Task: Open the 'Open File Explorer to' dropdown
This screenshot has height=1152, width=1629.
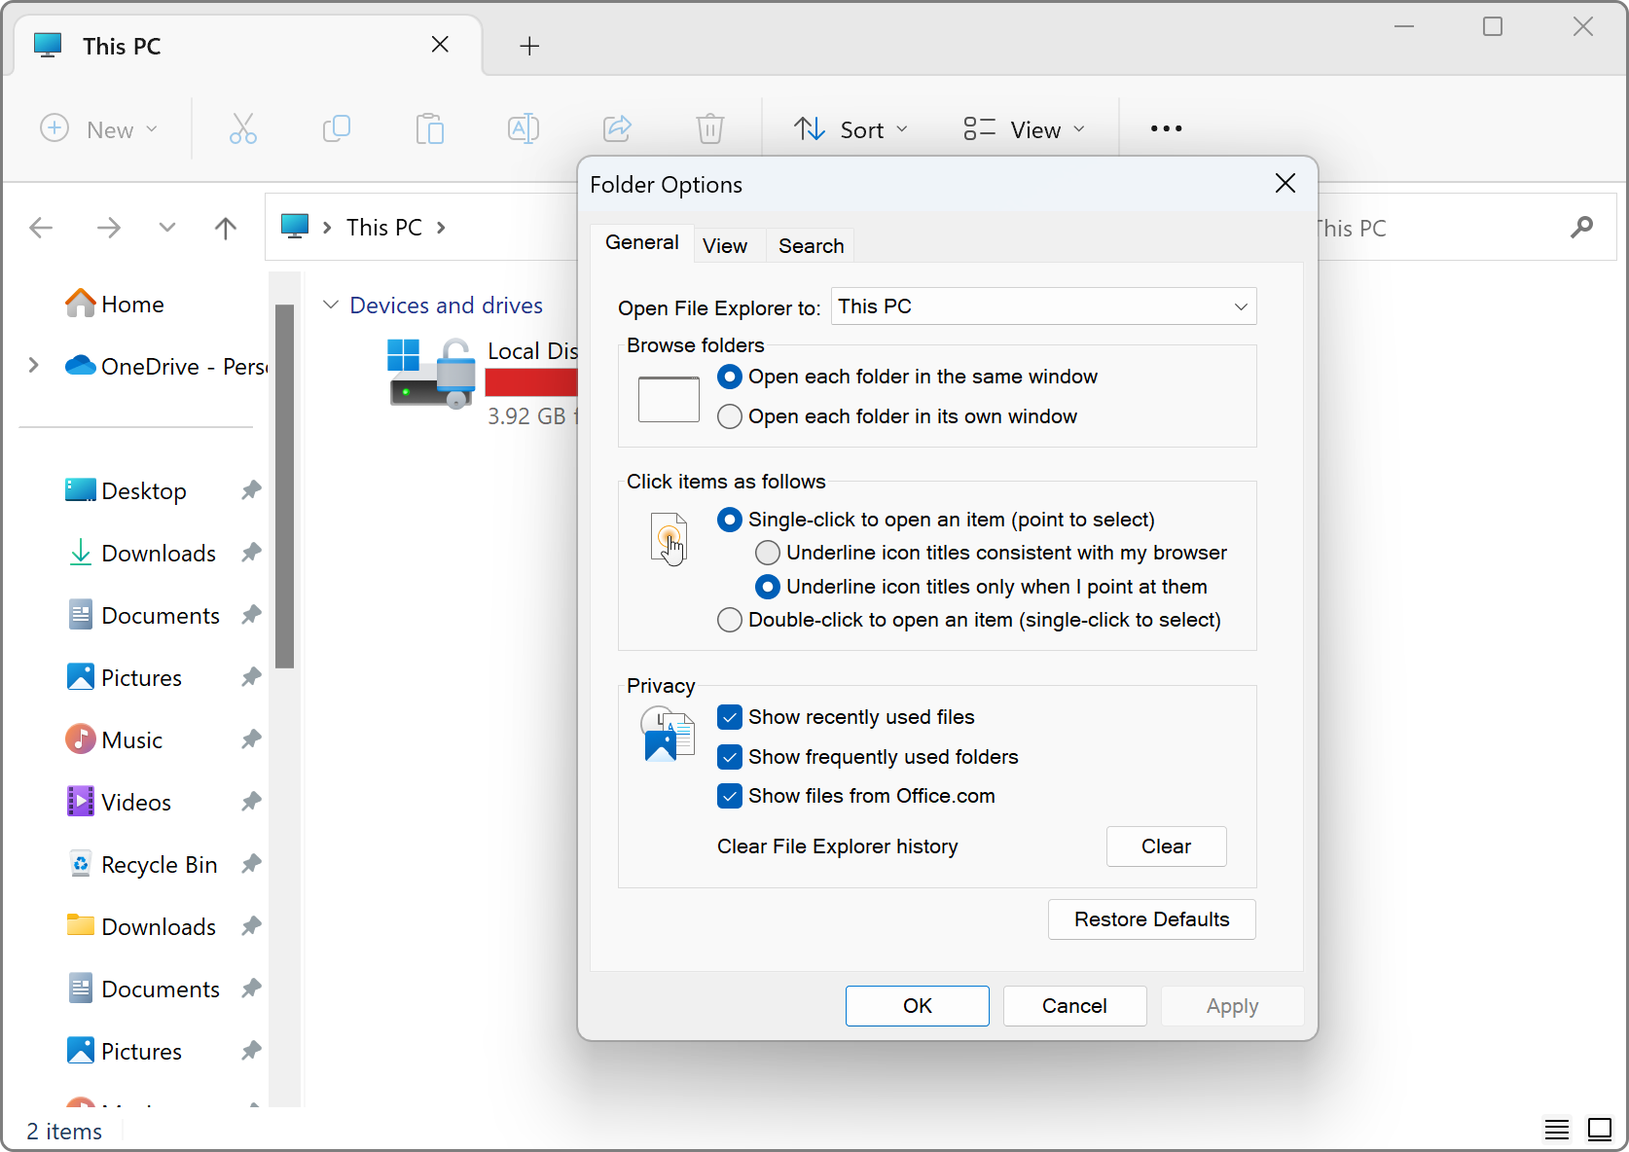Action: pos(1043,306)
